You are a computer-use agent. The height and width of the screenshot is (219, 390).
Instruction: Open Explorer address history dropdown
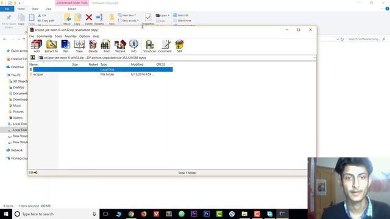[338, 39]
